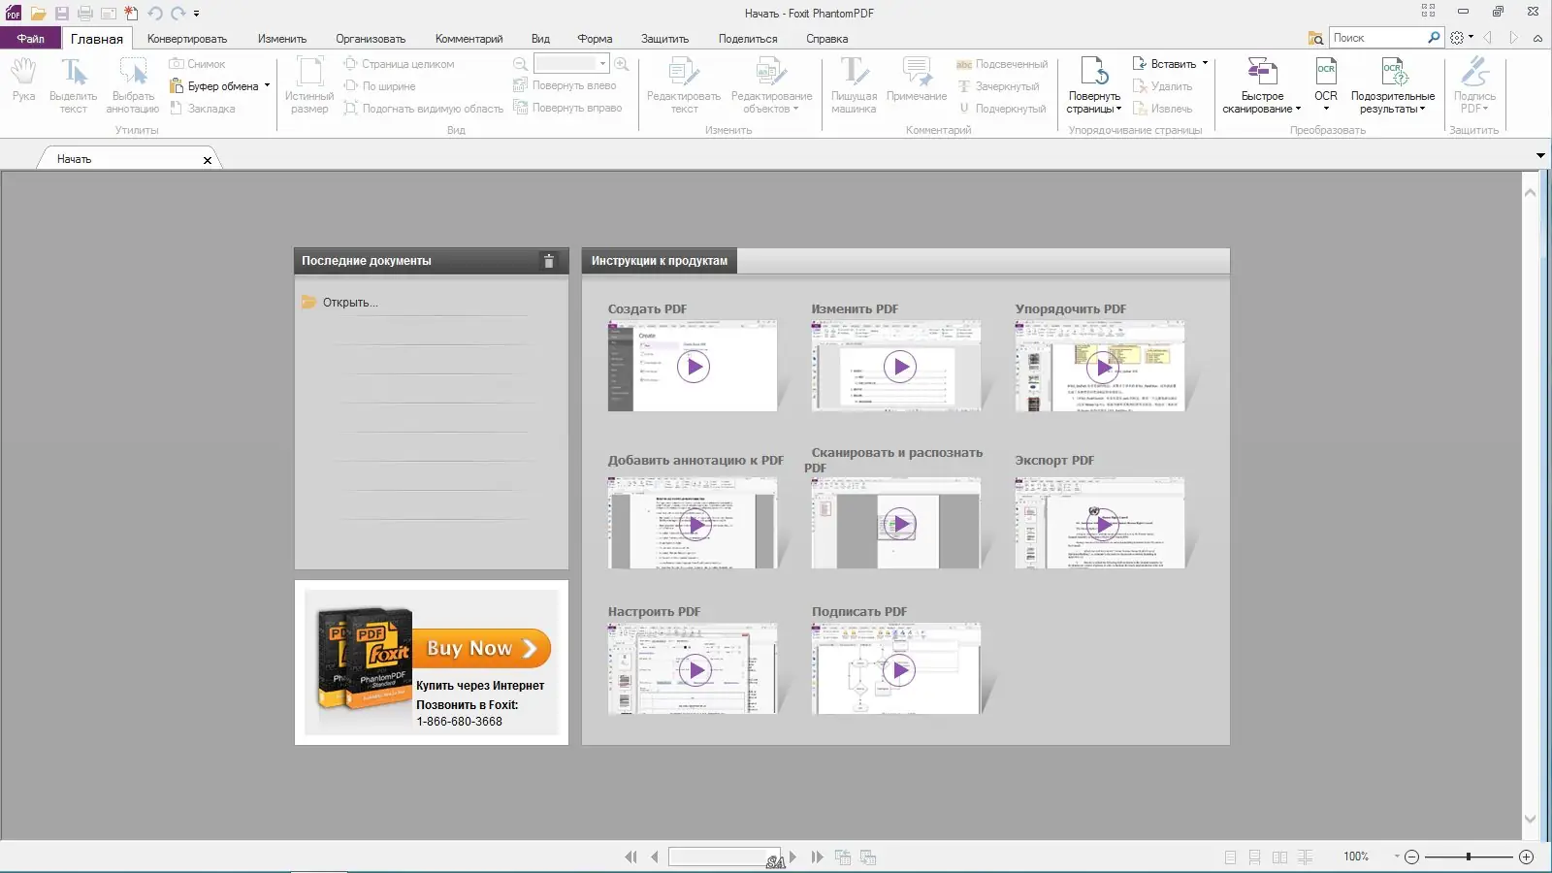Image resolution: width=1552 pixels, height=873 pixels.
Task: Click Повернуть влево to rotate view
Action: pos(565,85)
